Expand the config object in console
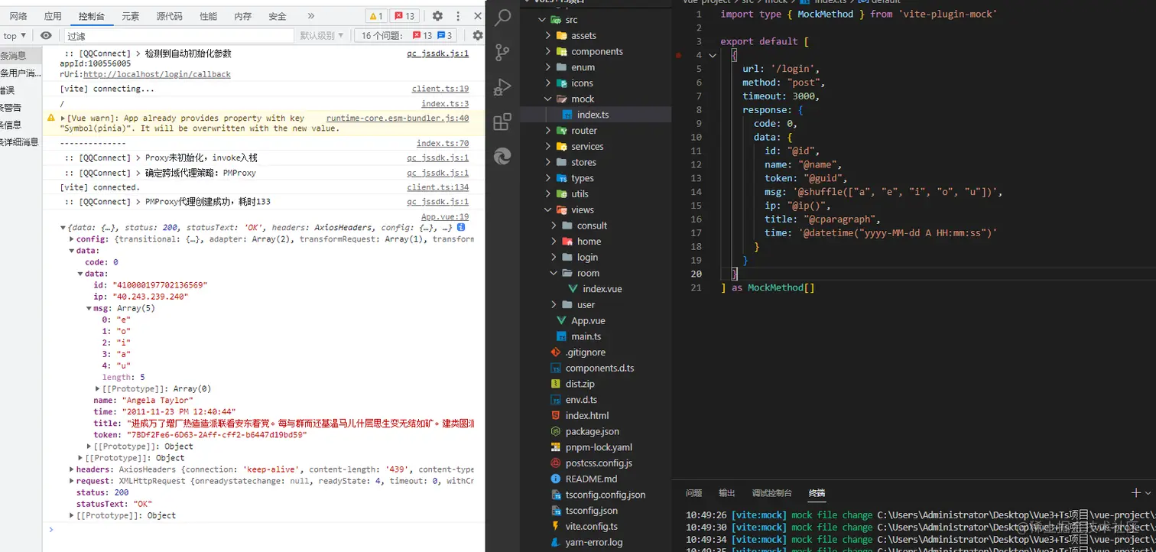 72,239
